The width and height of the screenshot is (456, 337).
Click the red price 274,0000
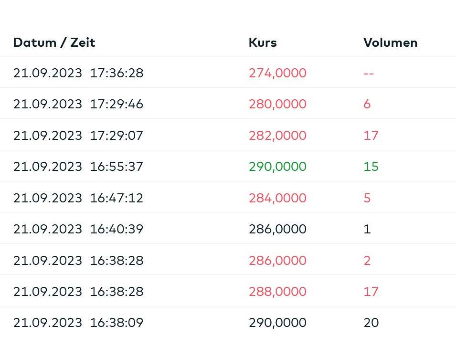click(277, 73)
